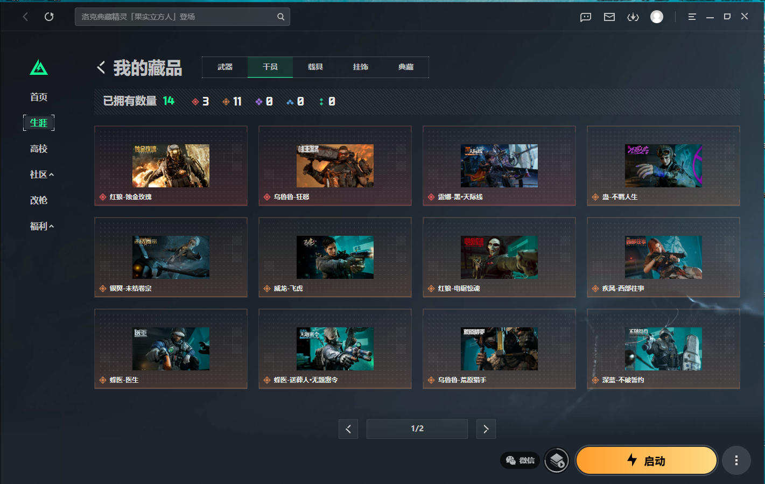Open the user avatar profile
765x484 pixels.
[657, 17]
